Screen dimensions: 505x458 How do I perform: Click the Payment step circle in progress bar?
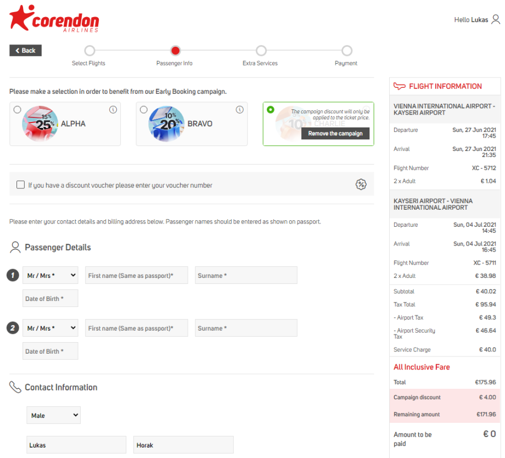click(346, 51)
